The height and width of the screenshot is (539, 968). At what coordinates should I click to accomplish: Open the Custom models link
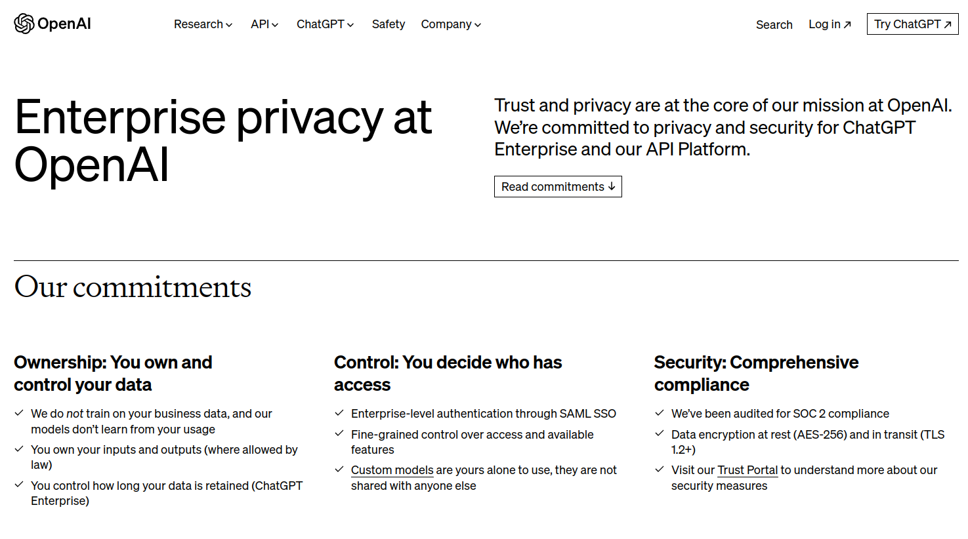point(392,470)
